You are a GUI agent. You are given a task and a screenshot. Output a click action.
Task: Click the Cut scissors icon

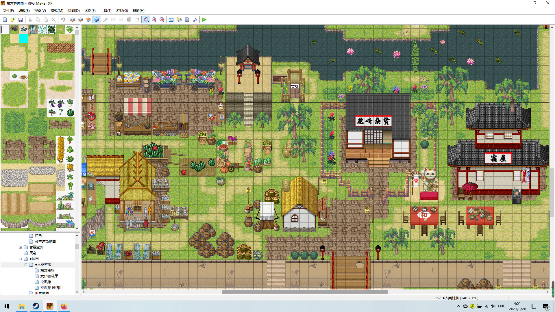(x=30, y=20)
